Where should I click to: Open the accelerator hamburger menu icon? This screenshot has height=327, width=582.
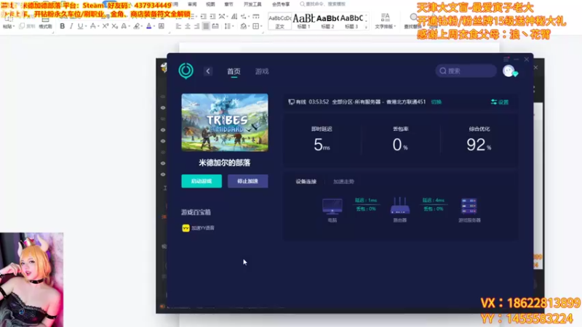point(506,60)
